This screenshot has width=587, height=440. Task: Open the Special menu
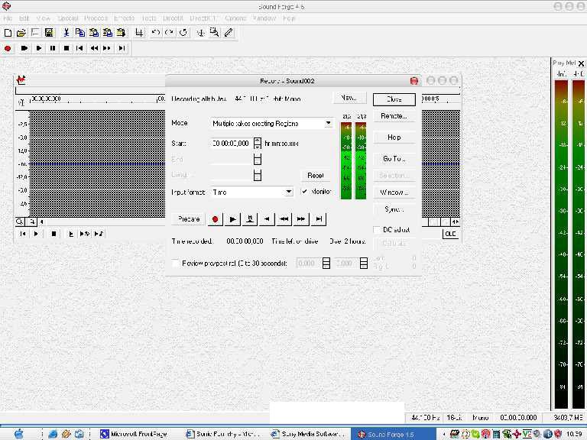point(68,18)
